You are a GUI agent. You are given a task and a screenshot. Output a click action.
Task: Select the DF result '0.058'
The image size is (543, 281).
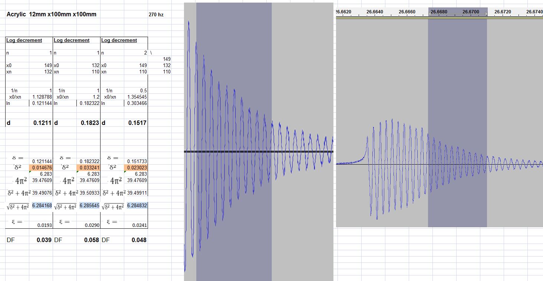pyautogui.click(x=92, y=240)
